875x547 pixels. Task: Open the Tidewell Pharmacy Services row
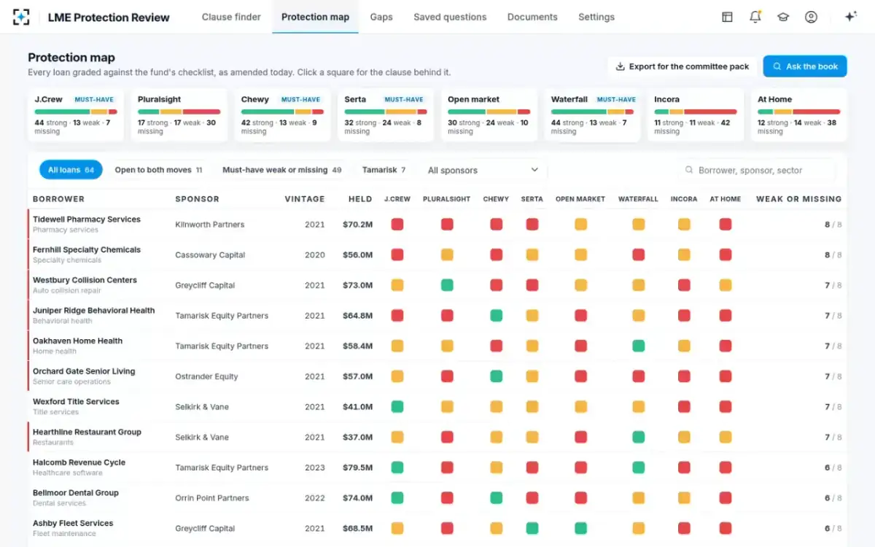(x=437, y=225)
